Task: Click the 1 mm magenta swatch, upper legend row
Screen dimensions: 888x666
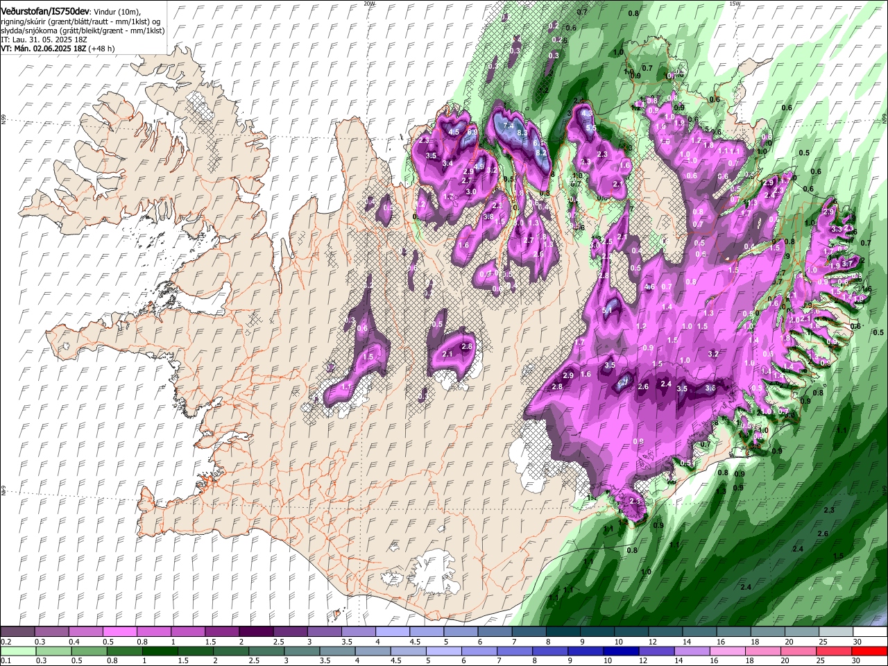Action: pyautogui.click(x=188, y=632)
